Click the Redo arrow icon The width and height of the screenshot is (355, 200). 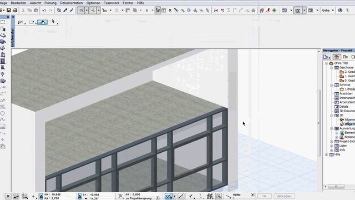tap(50, 11)
